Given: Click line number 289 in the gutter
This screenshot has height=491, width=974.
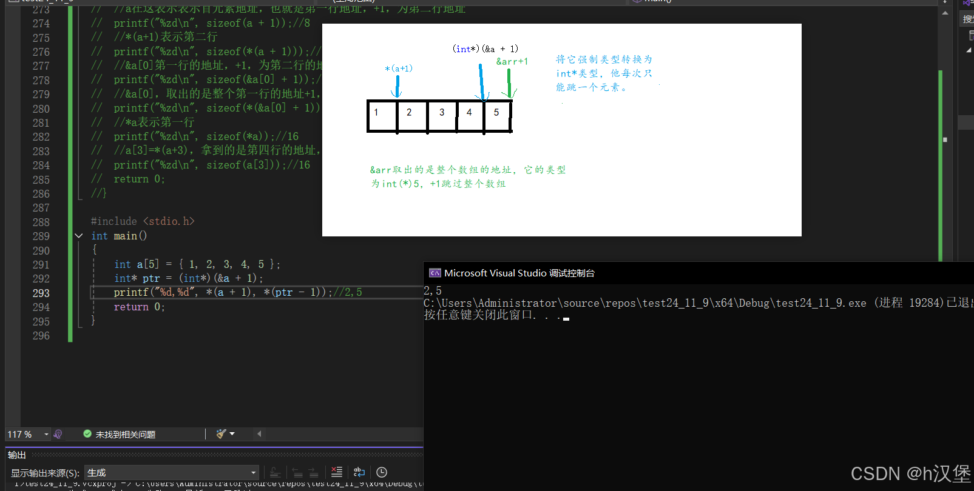Looking at the screenshot, I should coord(41,236).
